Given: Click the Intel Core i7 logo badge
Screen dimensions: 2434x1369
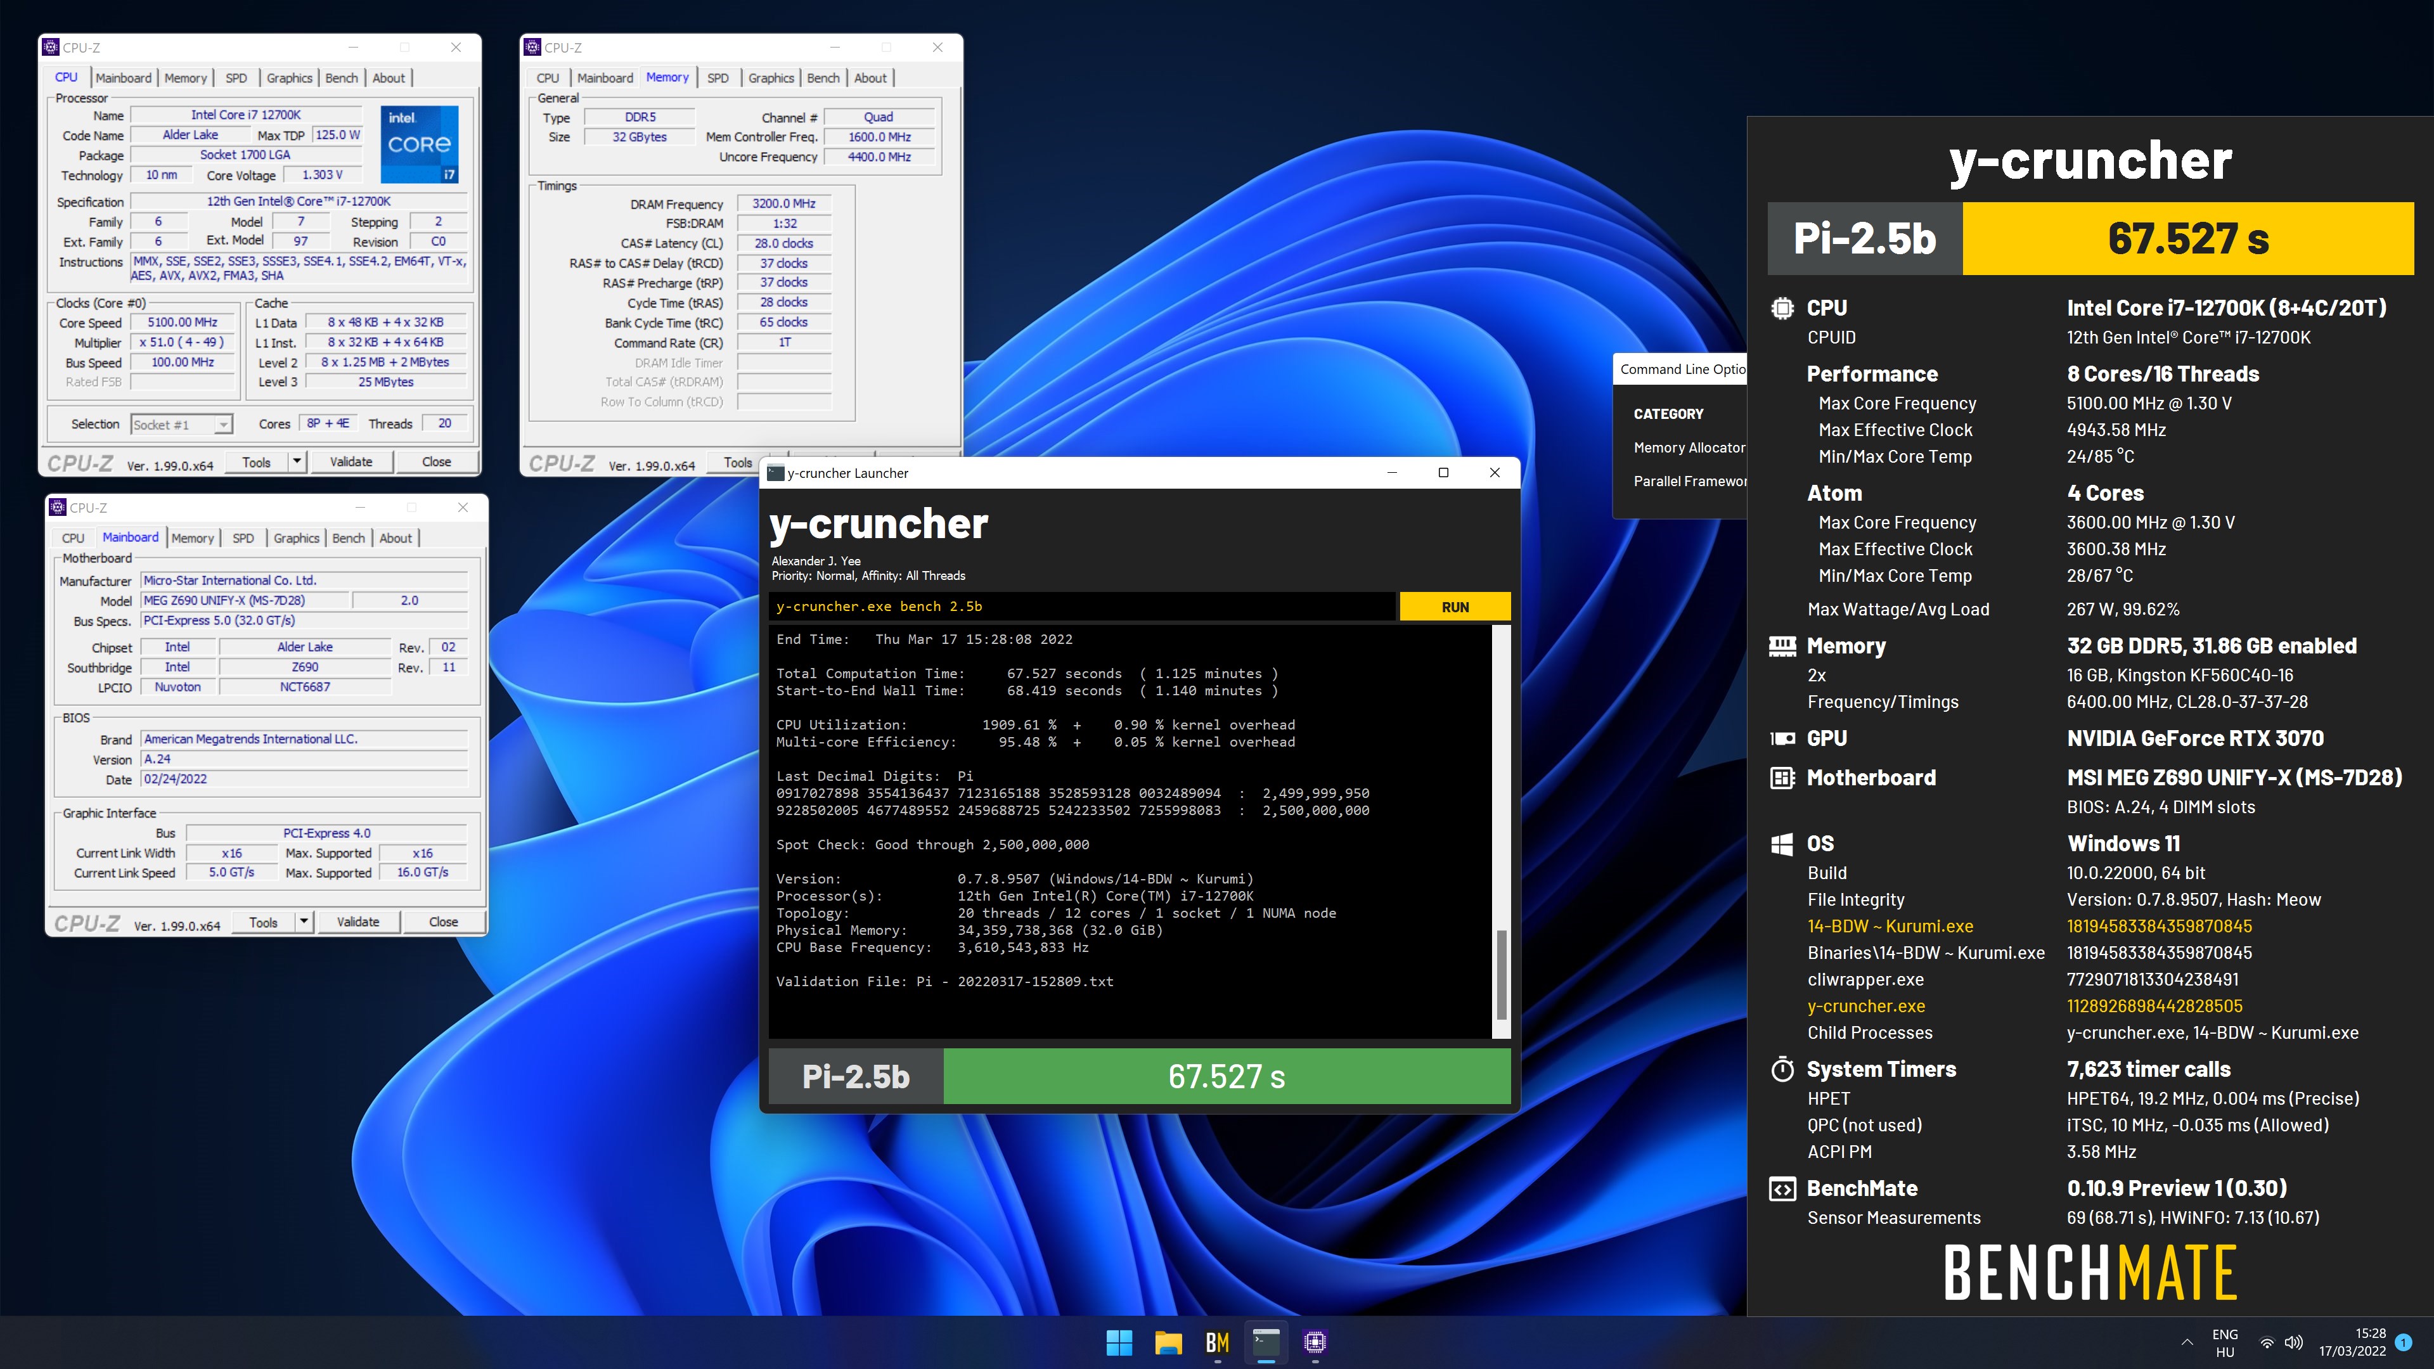Looking at the screenshot, I should pyautogui.click(x=420, y=144).
